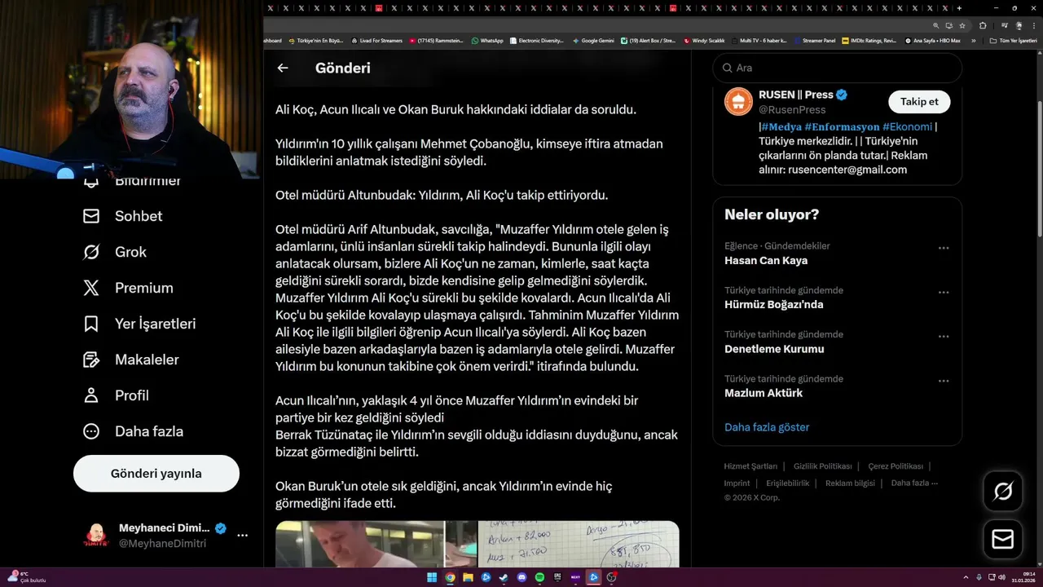Open more options for Denetleme Kurumu trend
Viewport: 1043px width, 587px height.
click(944, 336)
